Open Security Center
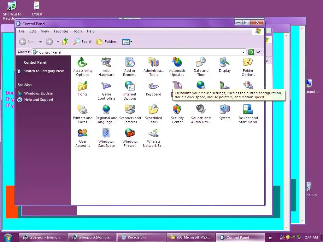Image resolution: width=323 pixels, height=242 pixels. [177, 114]
